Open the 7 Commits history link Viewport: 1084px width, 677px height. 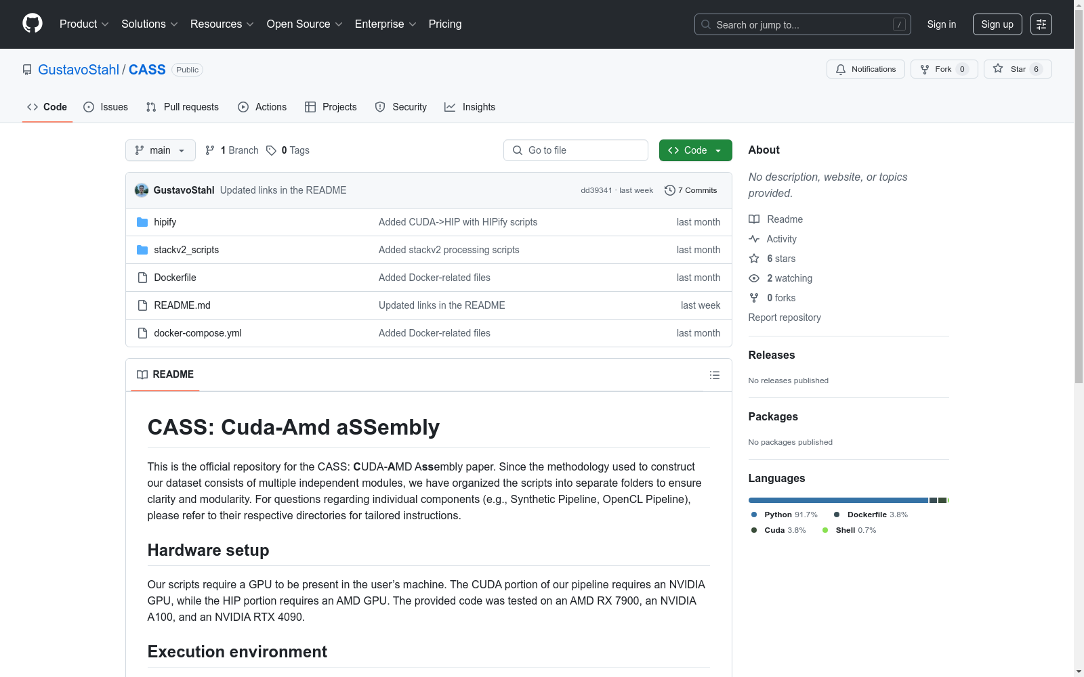(x=691, y=190)
